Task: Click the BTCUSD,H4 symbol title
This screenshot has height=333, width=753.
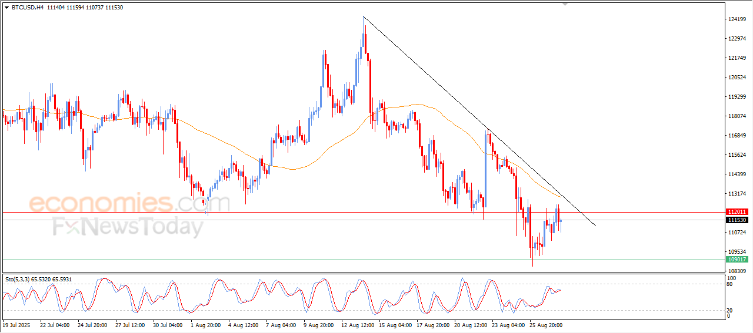Action: click(28, 7)
